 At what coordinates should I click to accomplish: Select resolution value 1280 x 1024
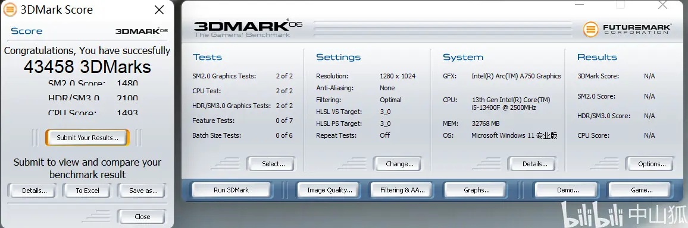point(398,76)
